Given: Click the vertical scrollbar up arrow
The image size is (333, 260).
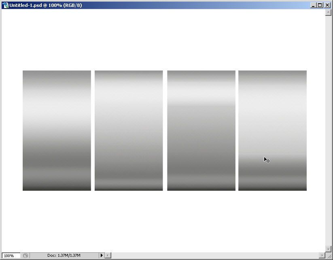Looking at the screenshot, I should [328, 13].
